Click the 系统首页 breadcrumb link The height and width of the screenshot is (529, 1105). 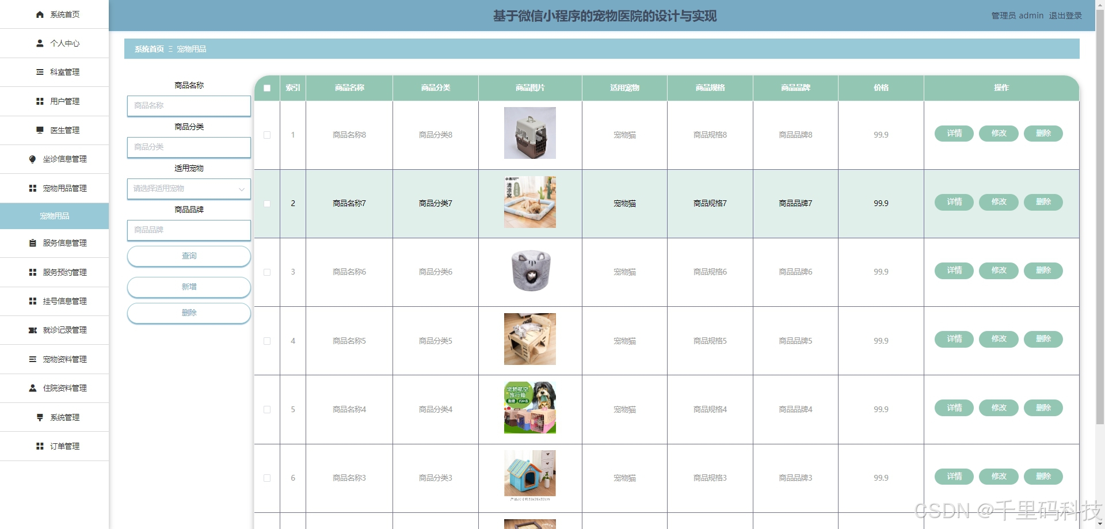click(x=149, y=49)
